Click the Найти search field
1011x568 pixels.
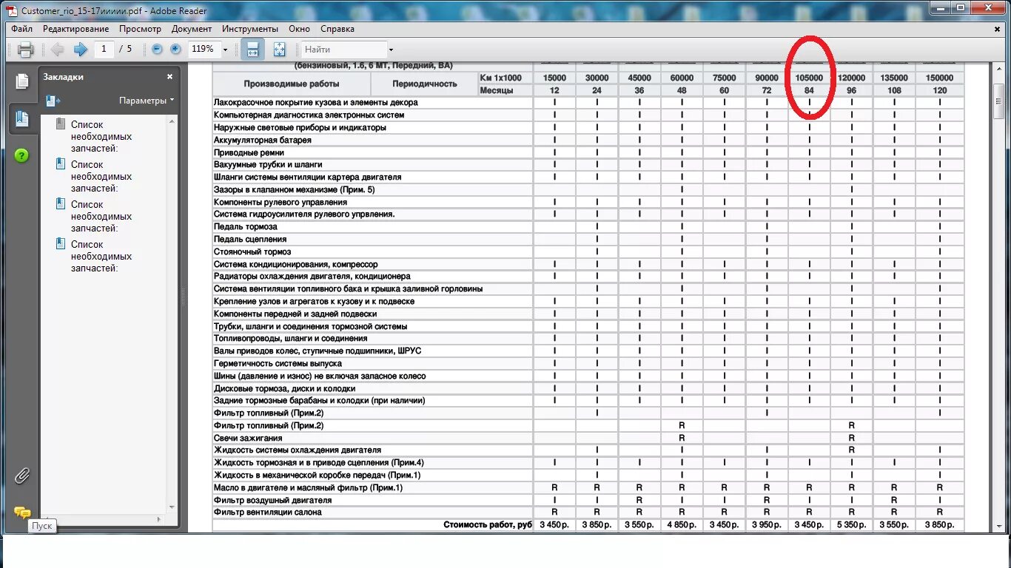tap(343, 50)
